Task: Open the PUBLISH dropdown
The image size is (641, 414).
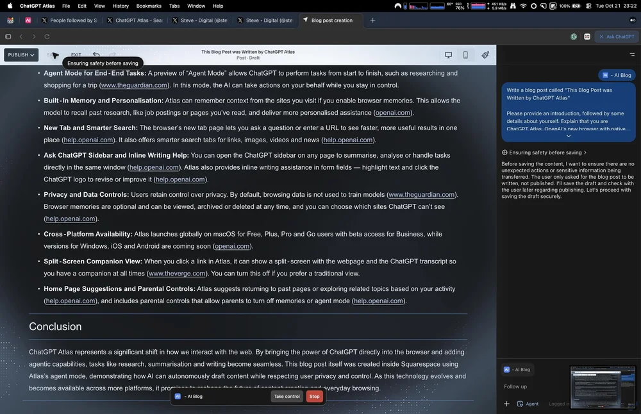Action: [21, 54]
